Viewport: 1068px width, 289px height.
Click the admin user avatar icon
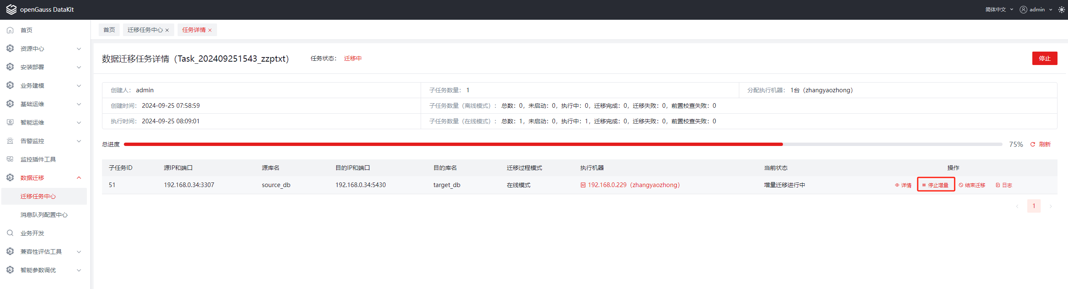1023,10
